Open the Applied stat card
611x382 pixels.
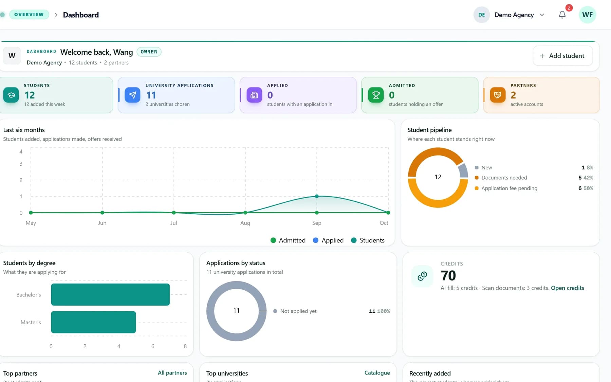(x=298, y=95)
